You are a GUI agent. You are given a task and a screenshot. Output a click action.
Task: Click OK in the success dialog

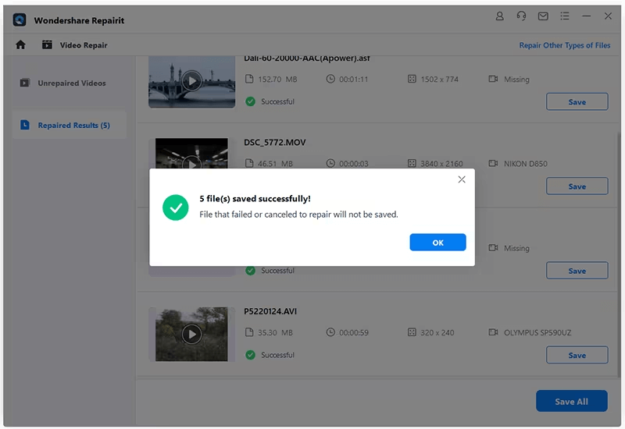[x=437, y=243]
